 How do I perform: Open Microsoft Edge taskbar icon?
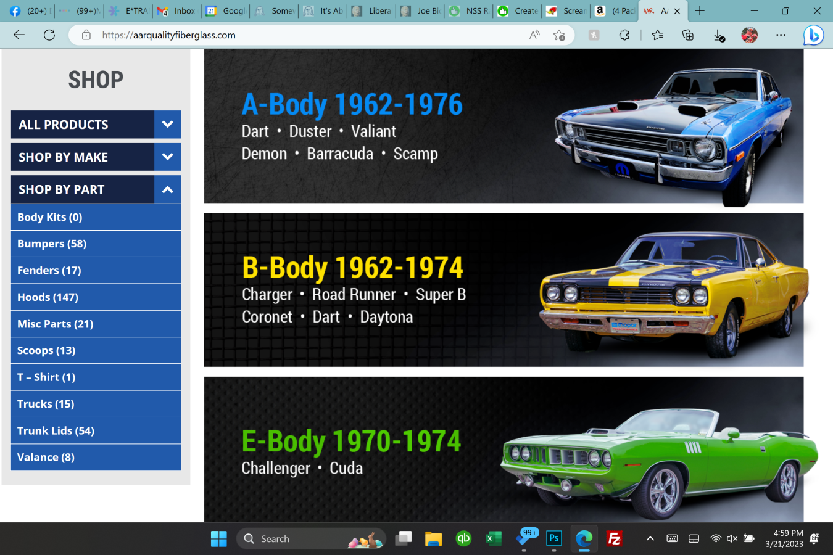click(x=584, y=539)
